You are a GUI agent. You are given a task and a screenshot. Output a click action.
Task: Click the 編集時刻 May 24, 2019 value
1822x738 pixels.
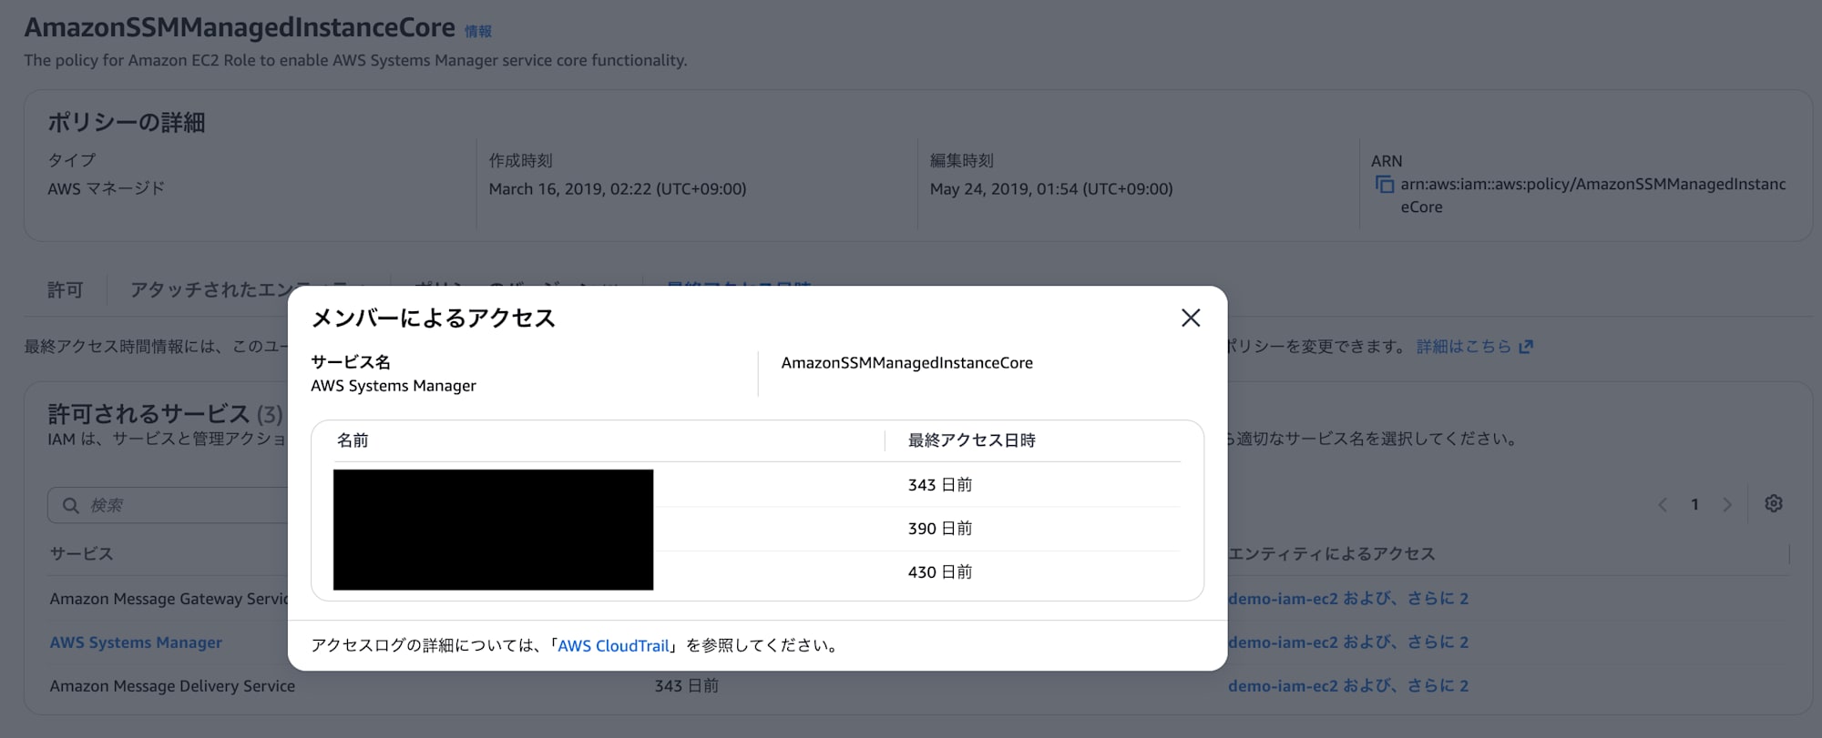[x=1051, y=189]
